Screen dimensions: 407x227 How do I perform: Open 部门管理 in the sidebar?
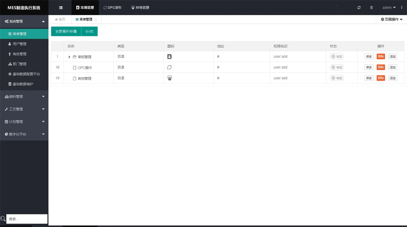pos(24,64)
